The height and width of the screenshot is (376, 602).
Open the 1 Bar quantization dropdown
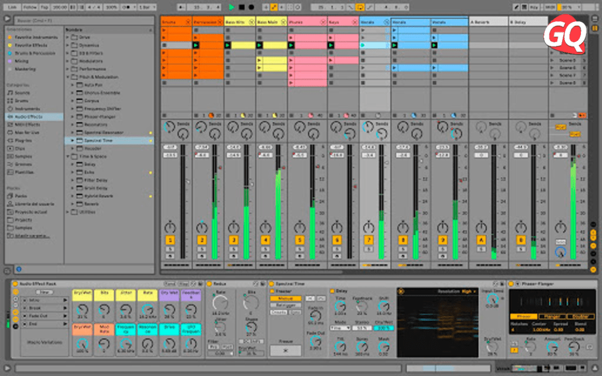(147, 7)
